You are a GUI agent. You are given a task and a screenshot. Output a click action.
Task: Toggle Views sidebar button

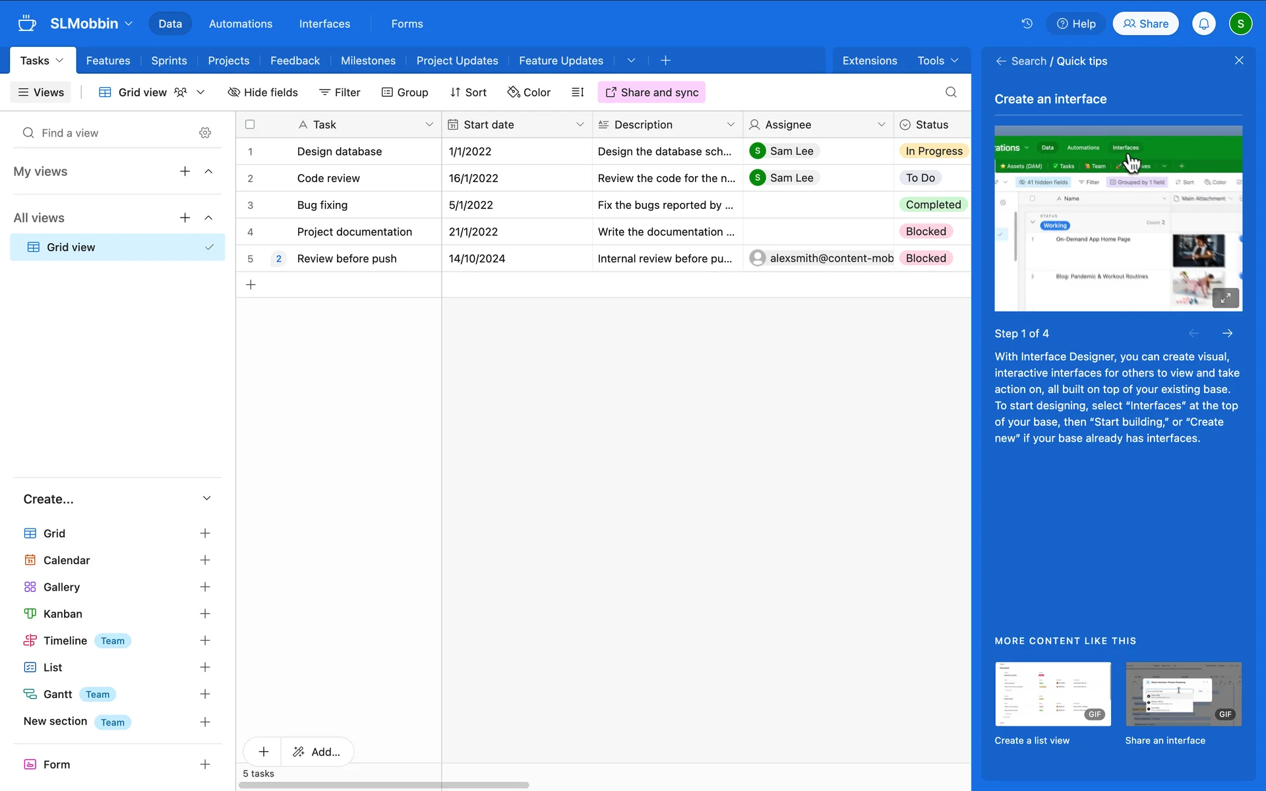pos(41,92)
